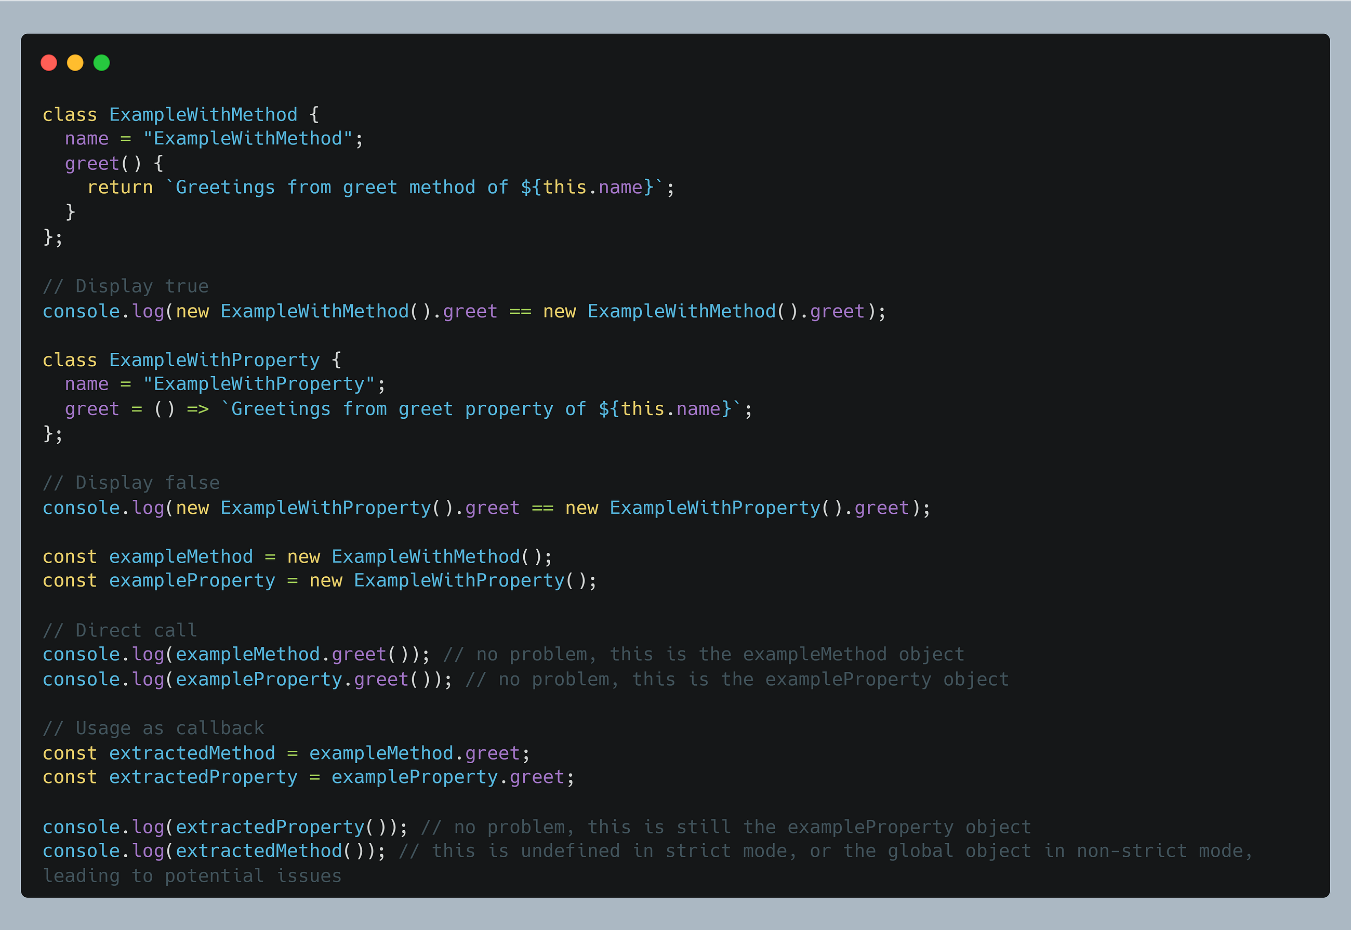This screenshot has width=1351, height=930.
Task: Click comment 'this is undefined in strict mode'
Action: click(609, 851)
